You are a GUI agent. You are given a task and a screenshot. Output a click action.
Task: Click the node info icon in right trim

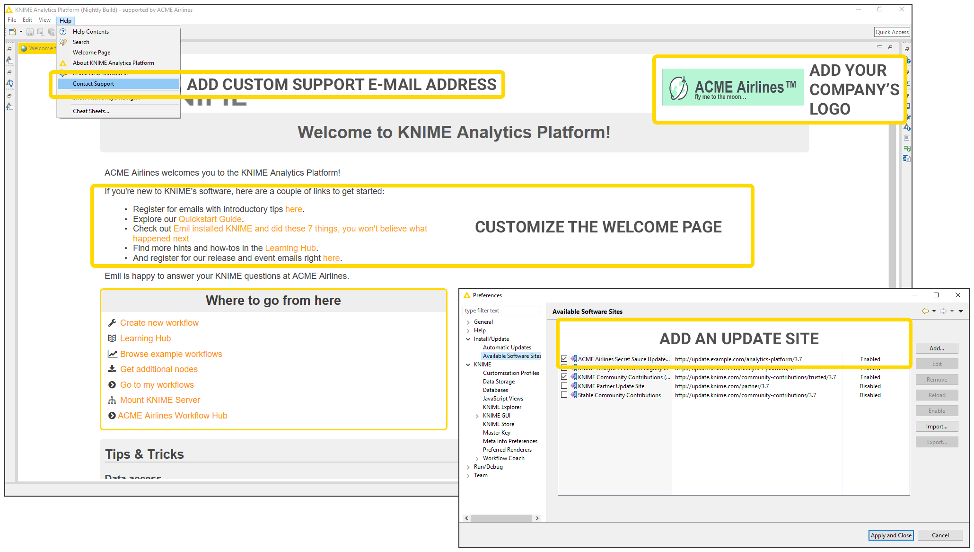tap(906, 127)
